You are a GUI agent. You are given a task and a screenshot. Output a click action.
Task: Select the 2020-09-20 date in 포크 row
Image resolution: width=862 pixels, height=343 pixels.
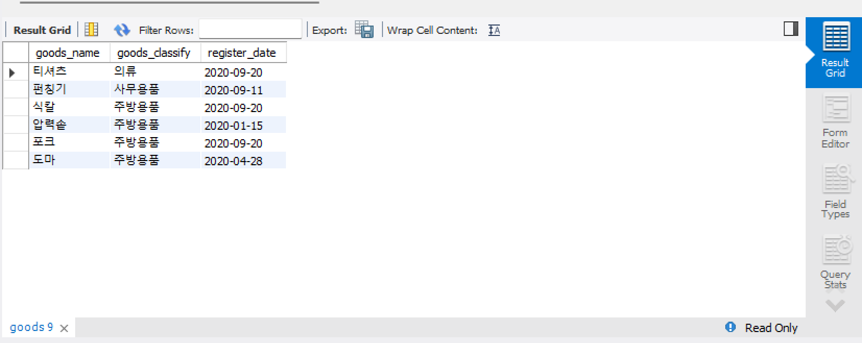pyautogui.click(x=243, y=143)
